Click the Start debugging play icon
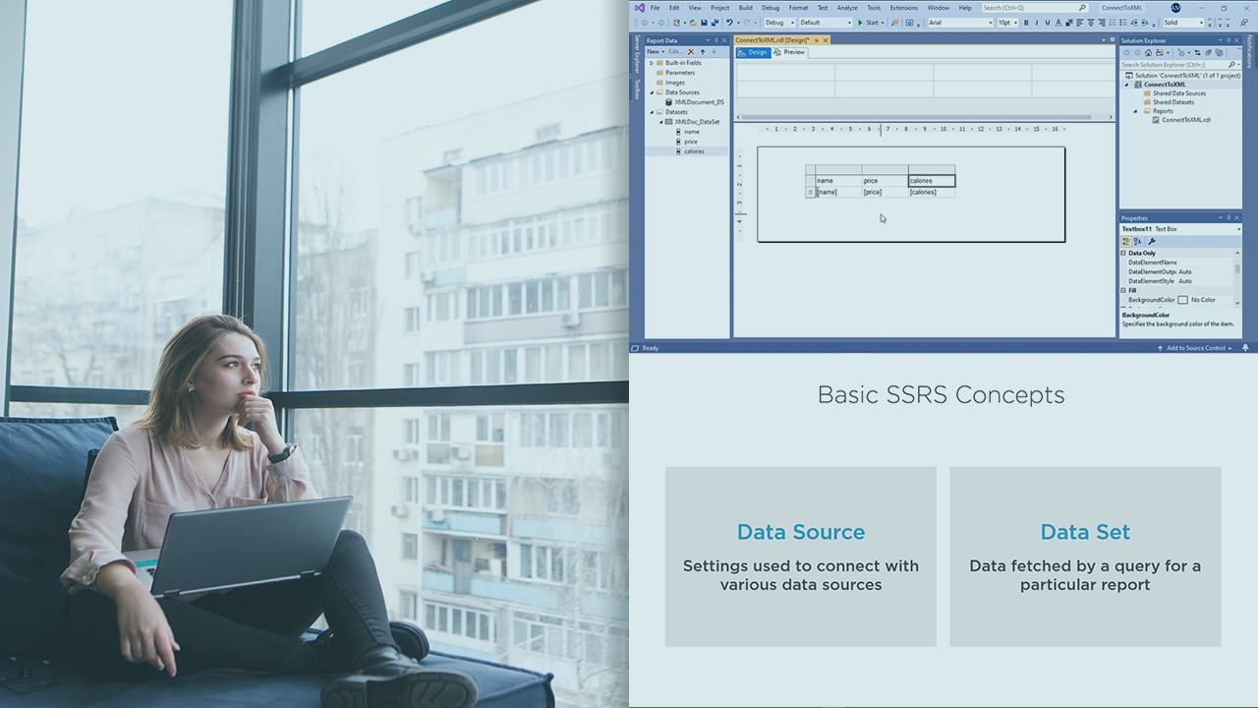This screenshot has width=1258, height=708. click(860, 23)
